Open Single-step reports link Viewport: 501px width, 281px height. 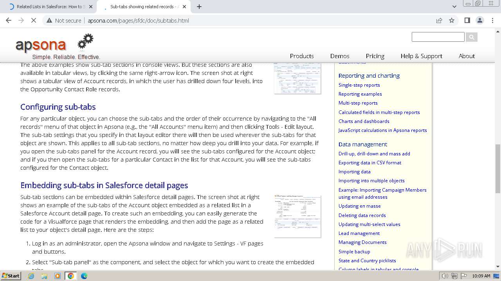click(359, 85)
